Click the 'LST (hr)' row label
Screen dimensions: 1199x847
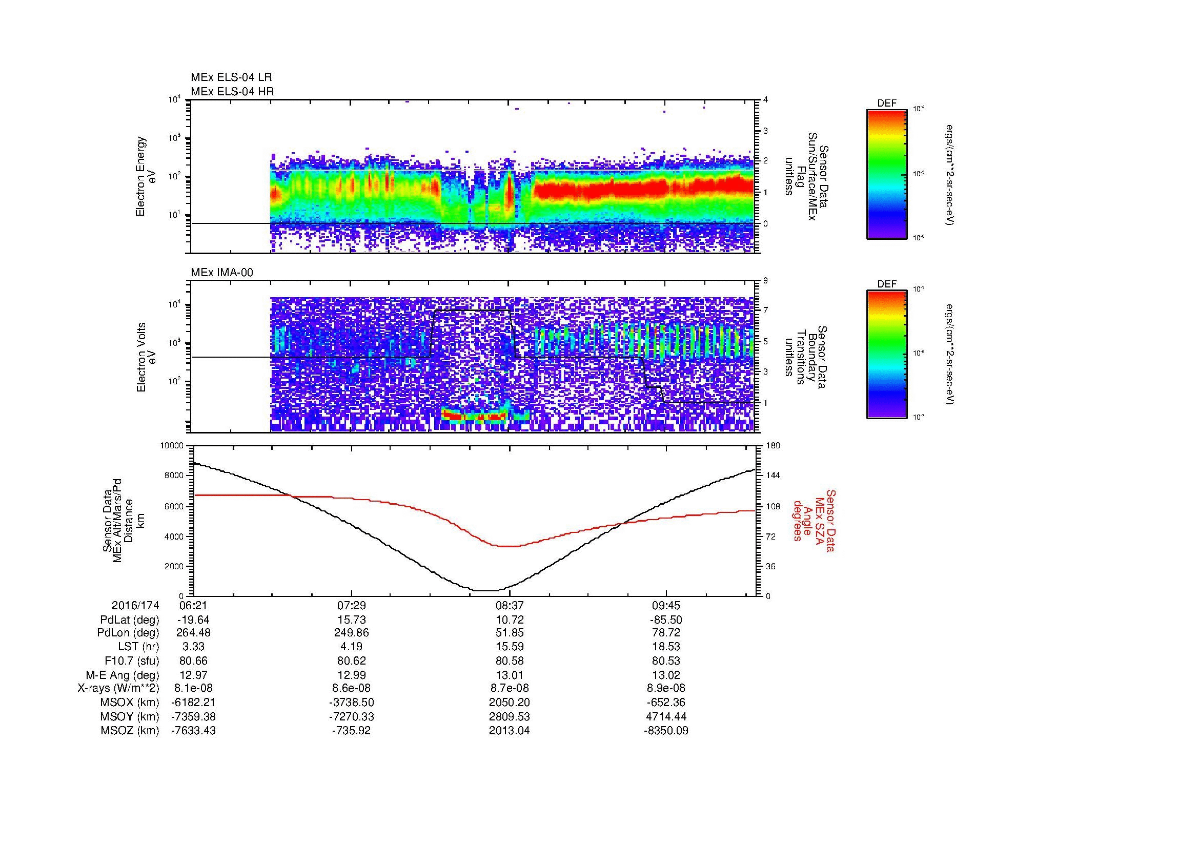(138, 647)
